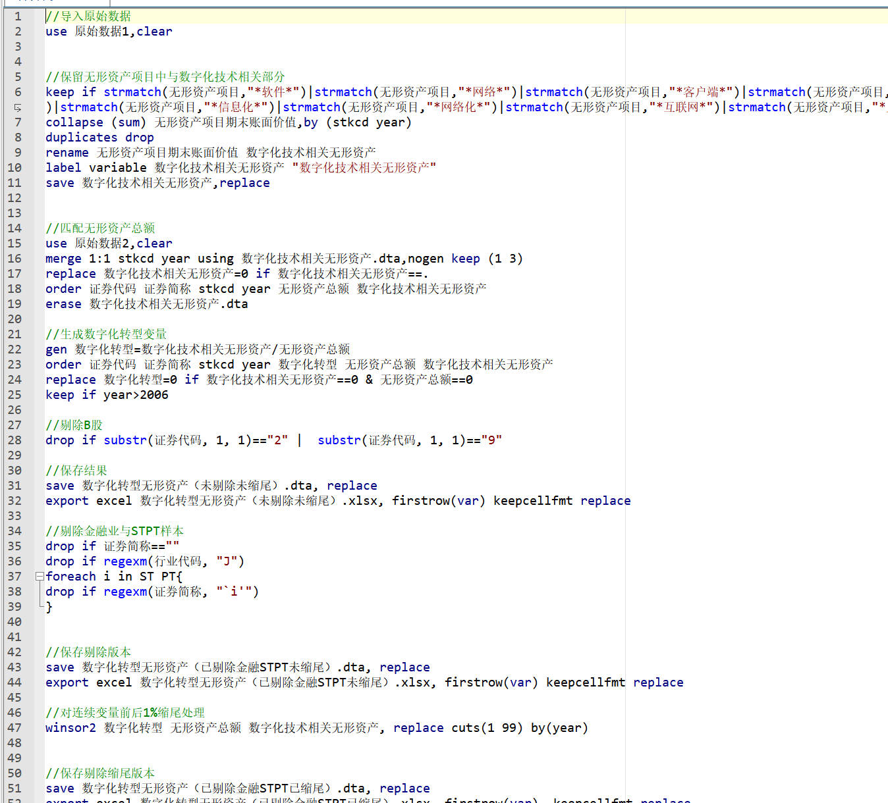Click the line starting "replace 数字化技术相关无形资产=0"

(237, 273)
